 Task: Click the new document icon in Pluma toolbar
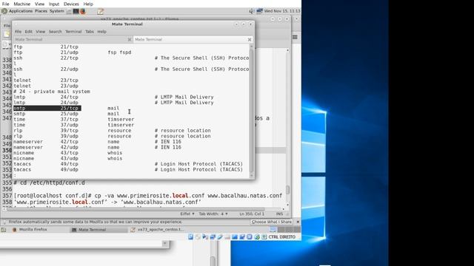(7, 34)
